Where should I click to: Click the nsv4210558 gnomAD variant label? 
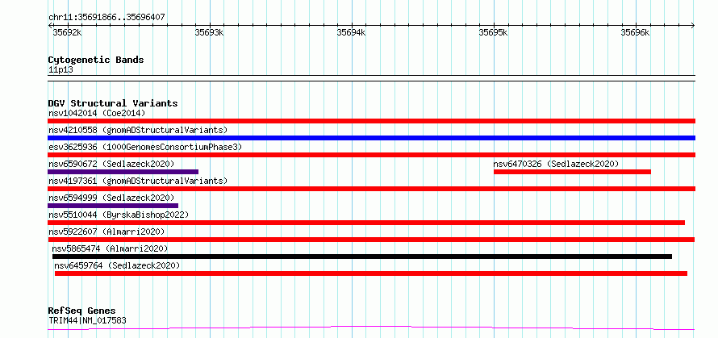[x=138, y=130]
